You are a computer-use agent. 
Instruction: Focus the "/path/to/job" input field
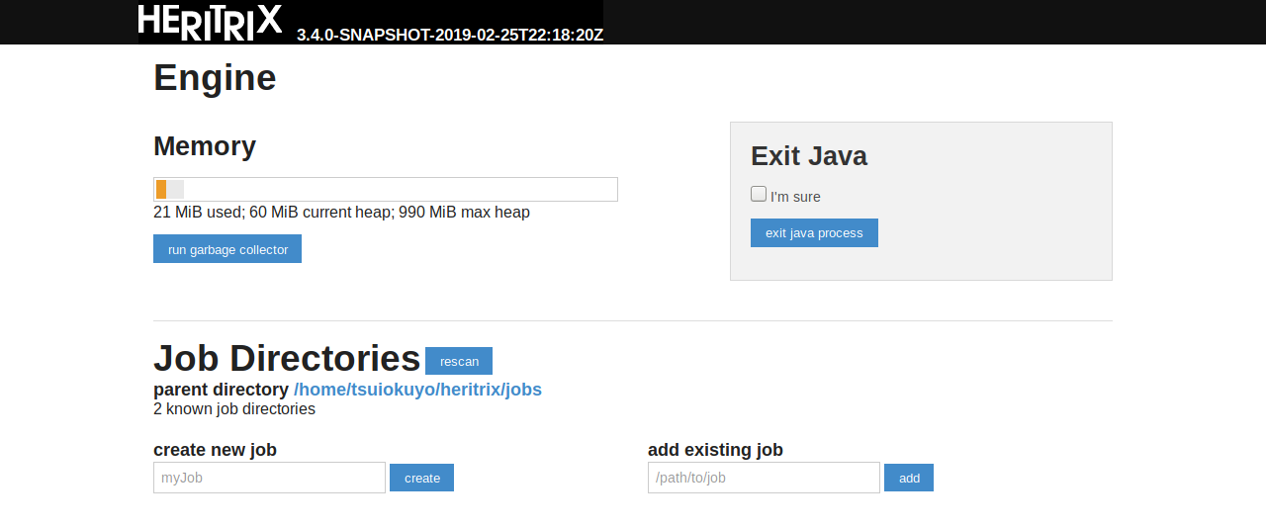coord(764,478)
